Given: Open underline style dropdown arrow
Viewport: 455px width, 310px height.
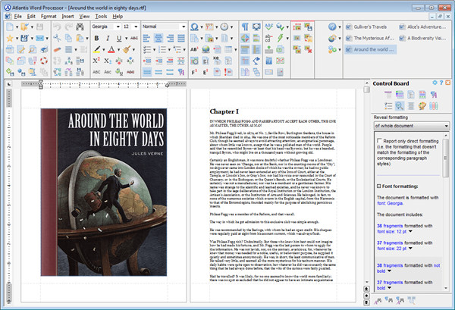Looking at the screenshot, I should click(x=126, y=38).
